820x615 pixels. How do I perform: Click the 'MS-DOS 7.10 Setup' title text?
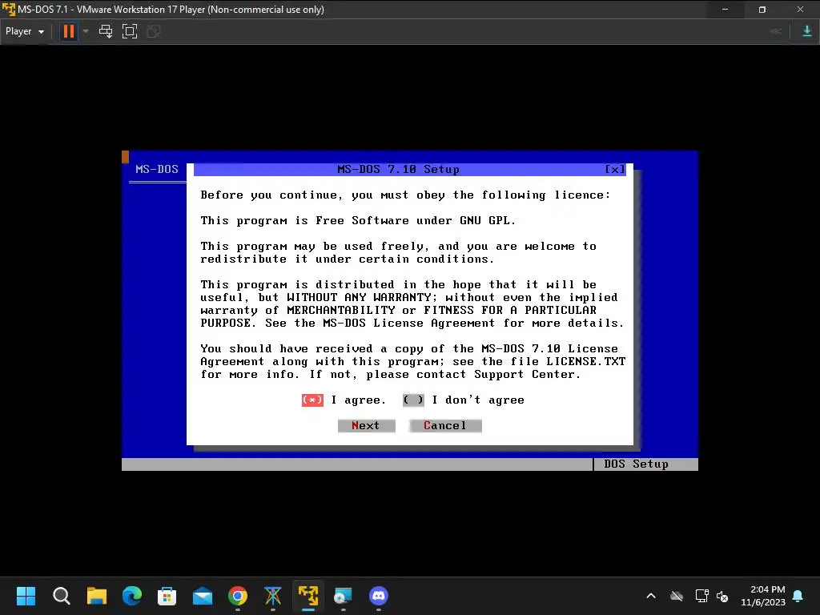[x=399, y=169]
